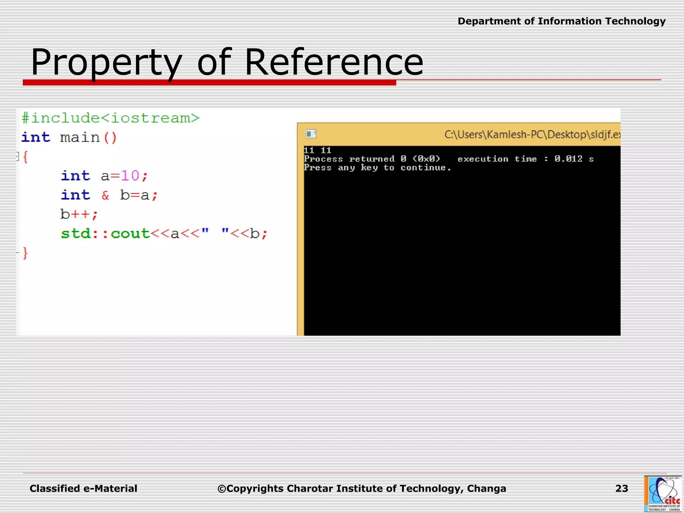The image size is (684, 513).
Task: Place cursor on 'int a=10;' line
Action: (x=104, y=176)
